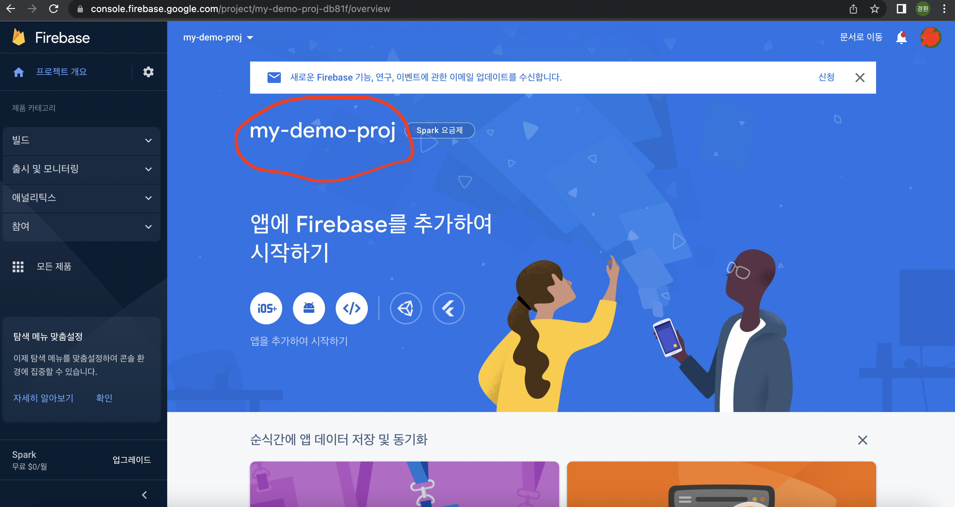Expand the 참여 menu section

[82, 226]
